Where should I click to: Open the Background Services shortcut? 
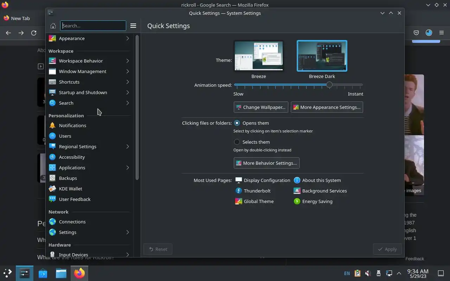pyautogui.click(x=320, y=191)
